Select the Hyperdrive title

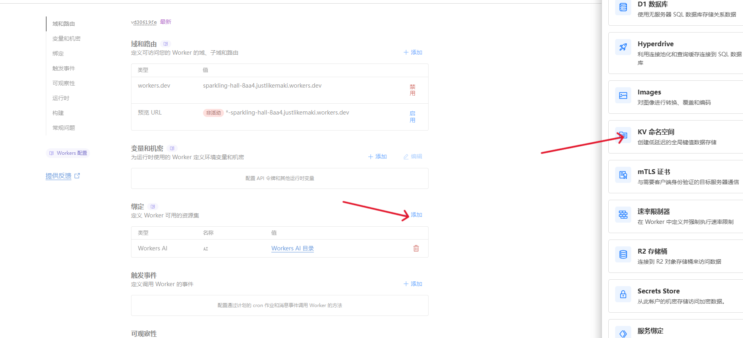click(x=656, y=44)
